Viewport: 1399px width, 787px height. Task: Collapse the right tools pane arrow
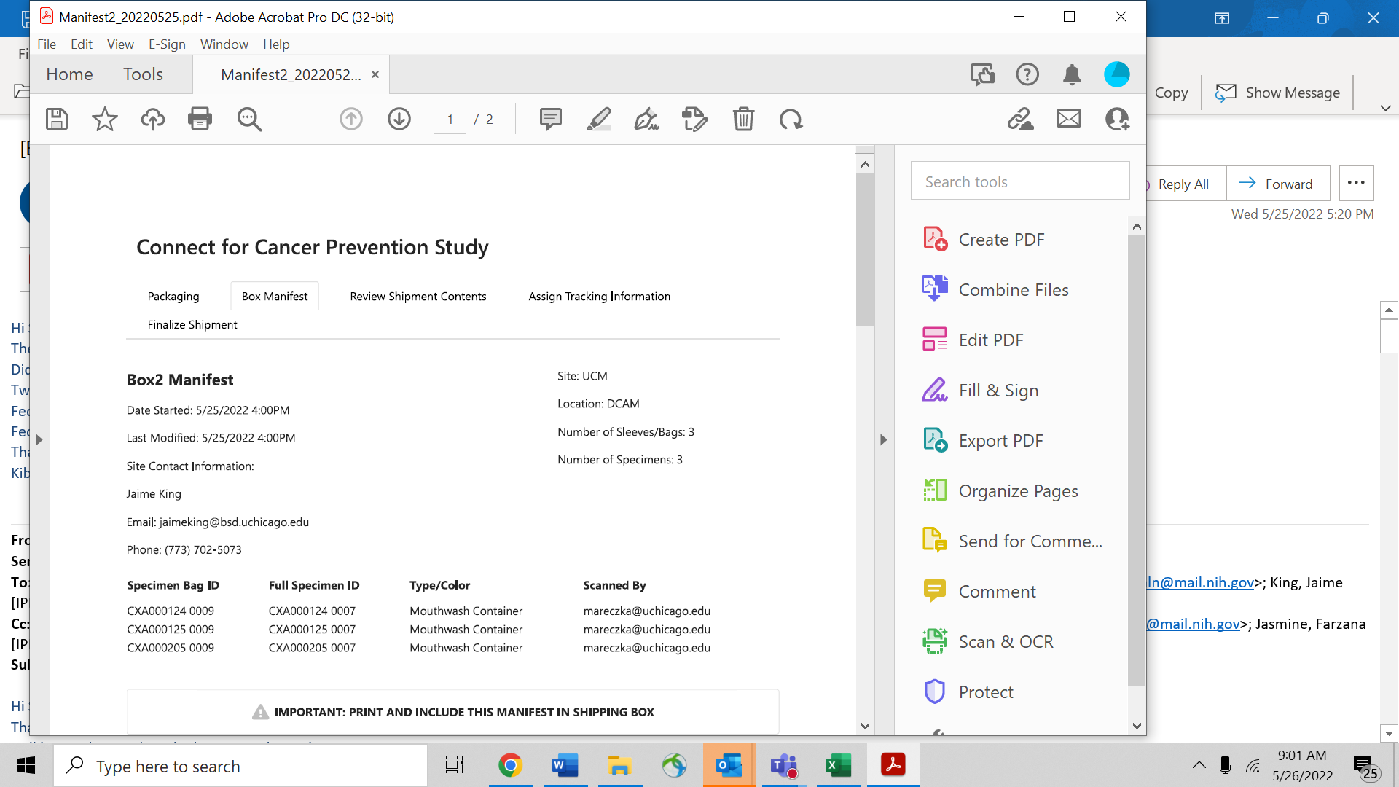coord(883,439)
